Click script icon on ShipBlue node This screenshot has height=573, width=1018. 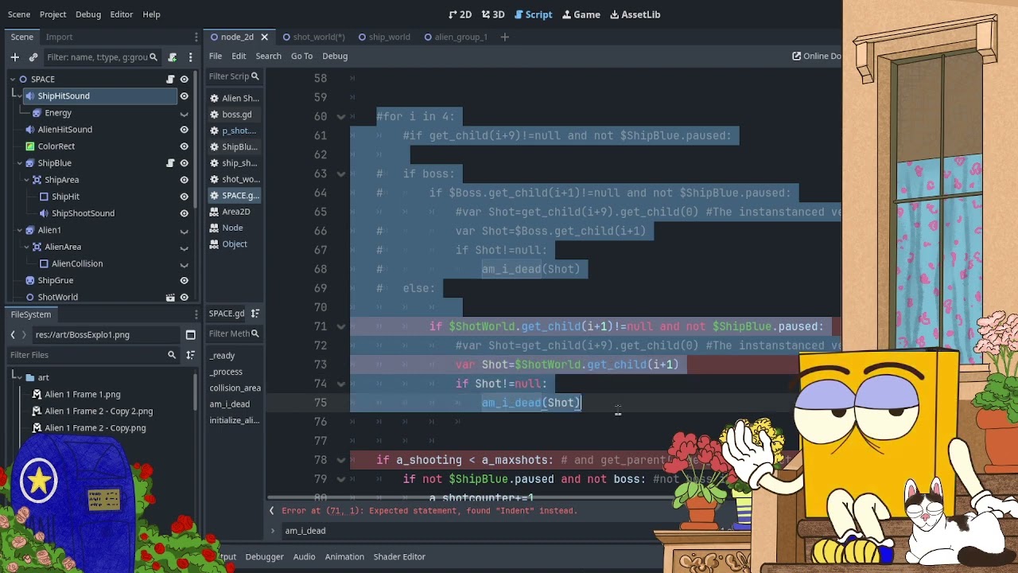tap(170, 163)
